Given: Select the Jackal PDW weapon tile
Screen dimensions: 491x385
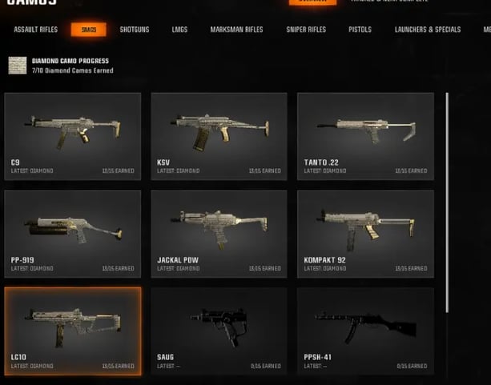Looking at the screenshot, I should coord(219,234).
